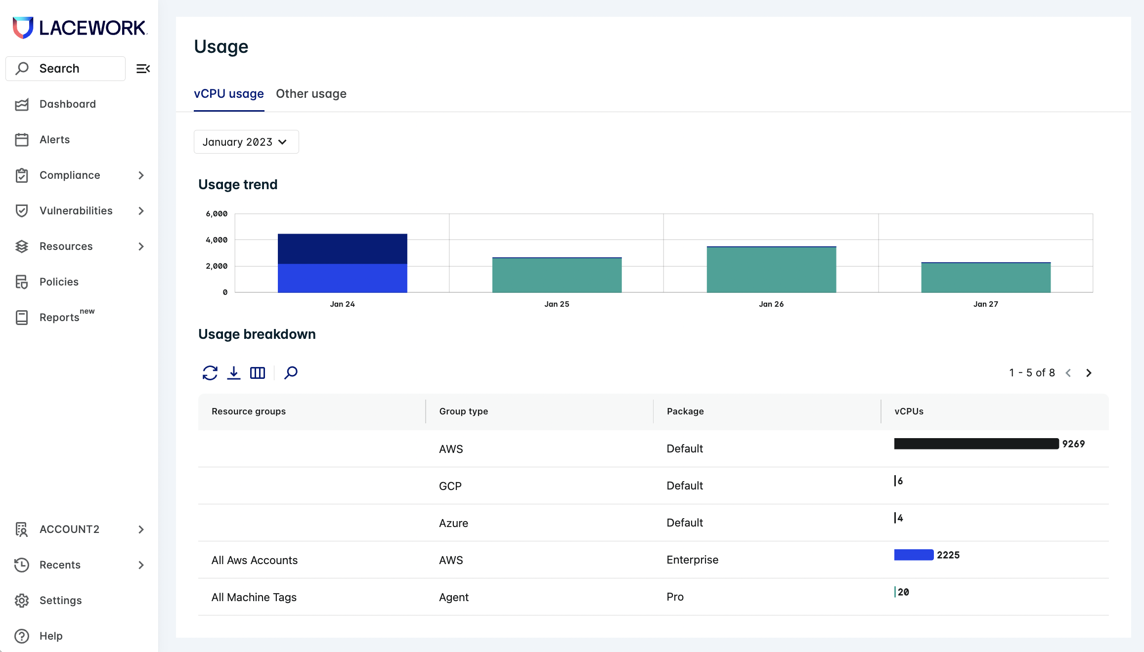Open the Help section
The width and height of the screenshot is (1144, 652).
[51, 636]
